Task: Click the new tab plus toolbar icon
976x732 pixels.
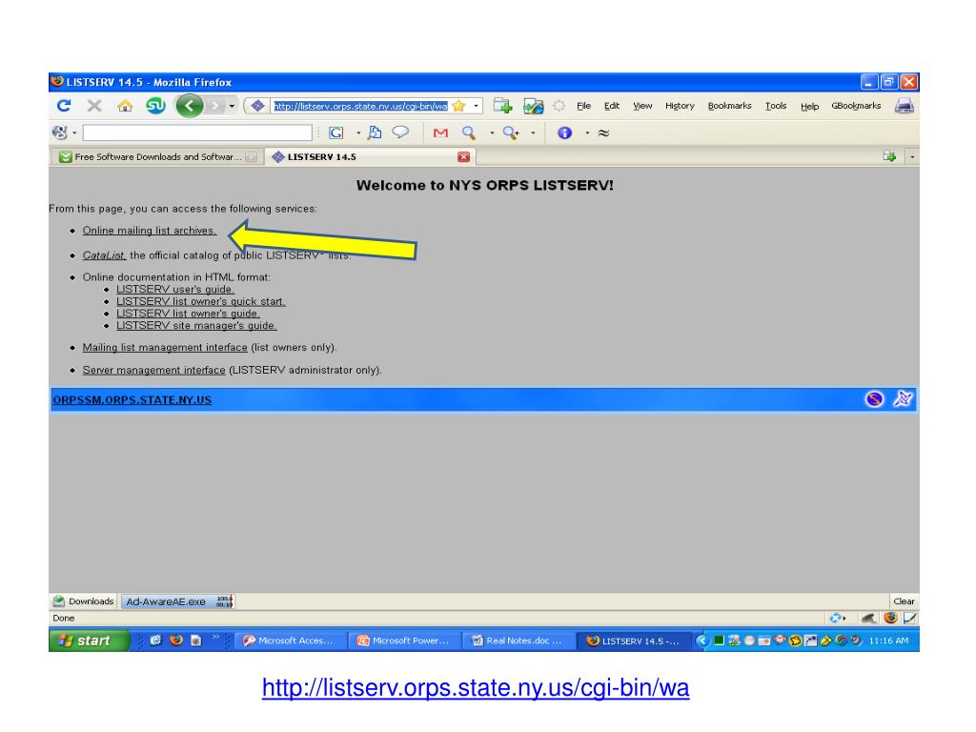Action: pyautogui.click(x=503, y=106)
